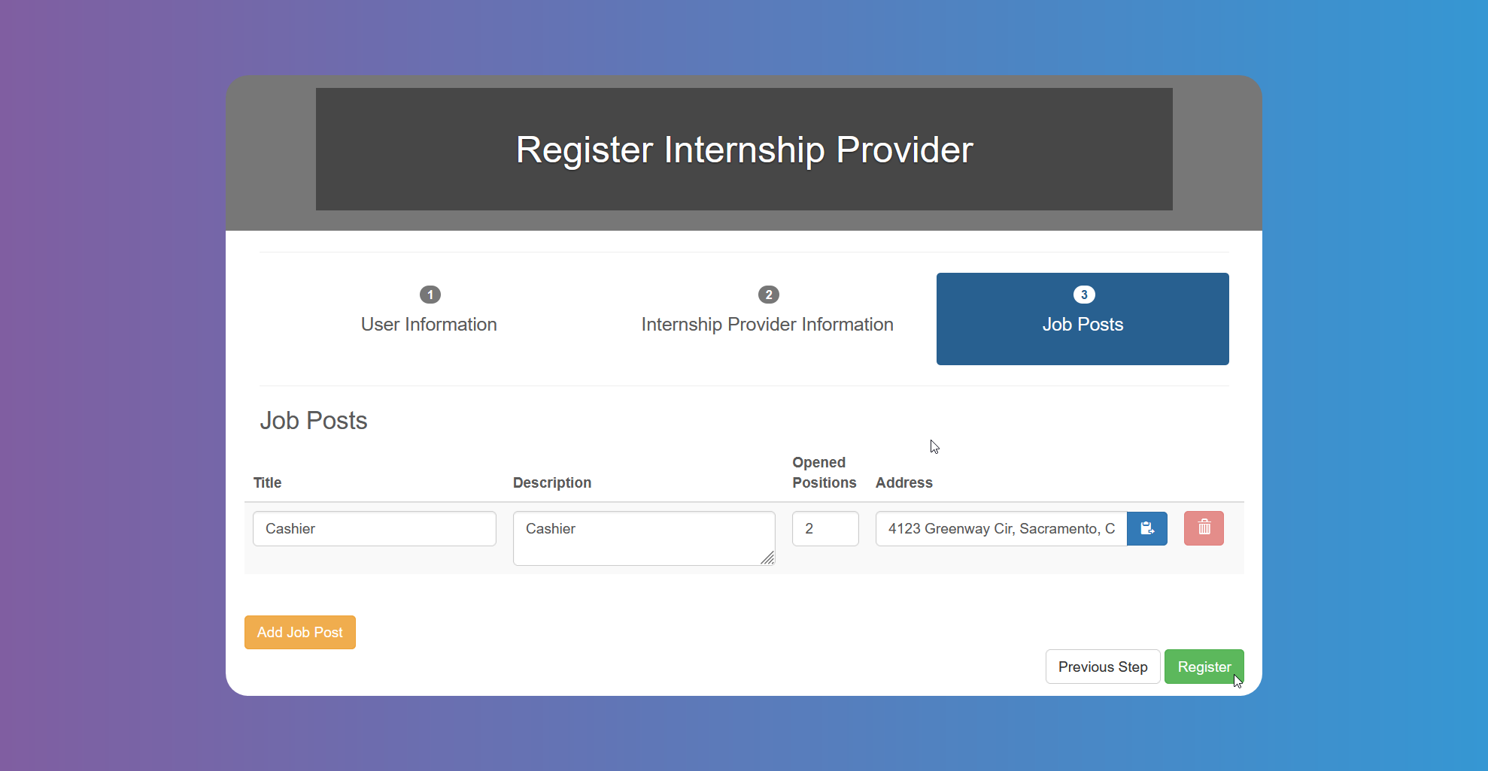Image resolution: width=1488 pixels, height=771 pixels.
Task: Click the Job Posts section heading
Action: click(x=313, y=420)
